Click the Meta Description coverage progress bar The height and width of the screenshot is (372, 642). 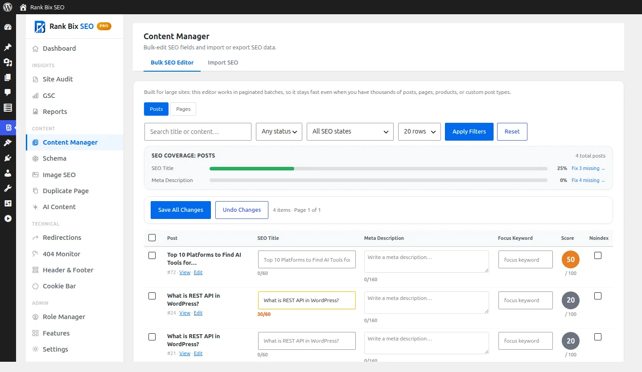pyautogui.click(x=379, y=180)
